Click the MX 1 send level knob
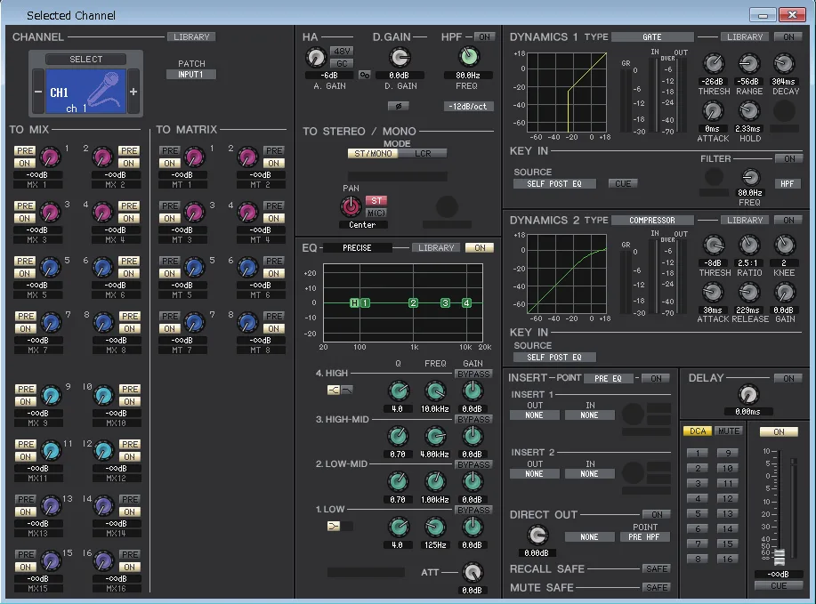 [x=50, y=157]
